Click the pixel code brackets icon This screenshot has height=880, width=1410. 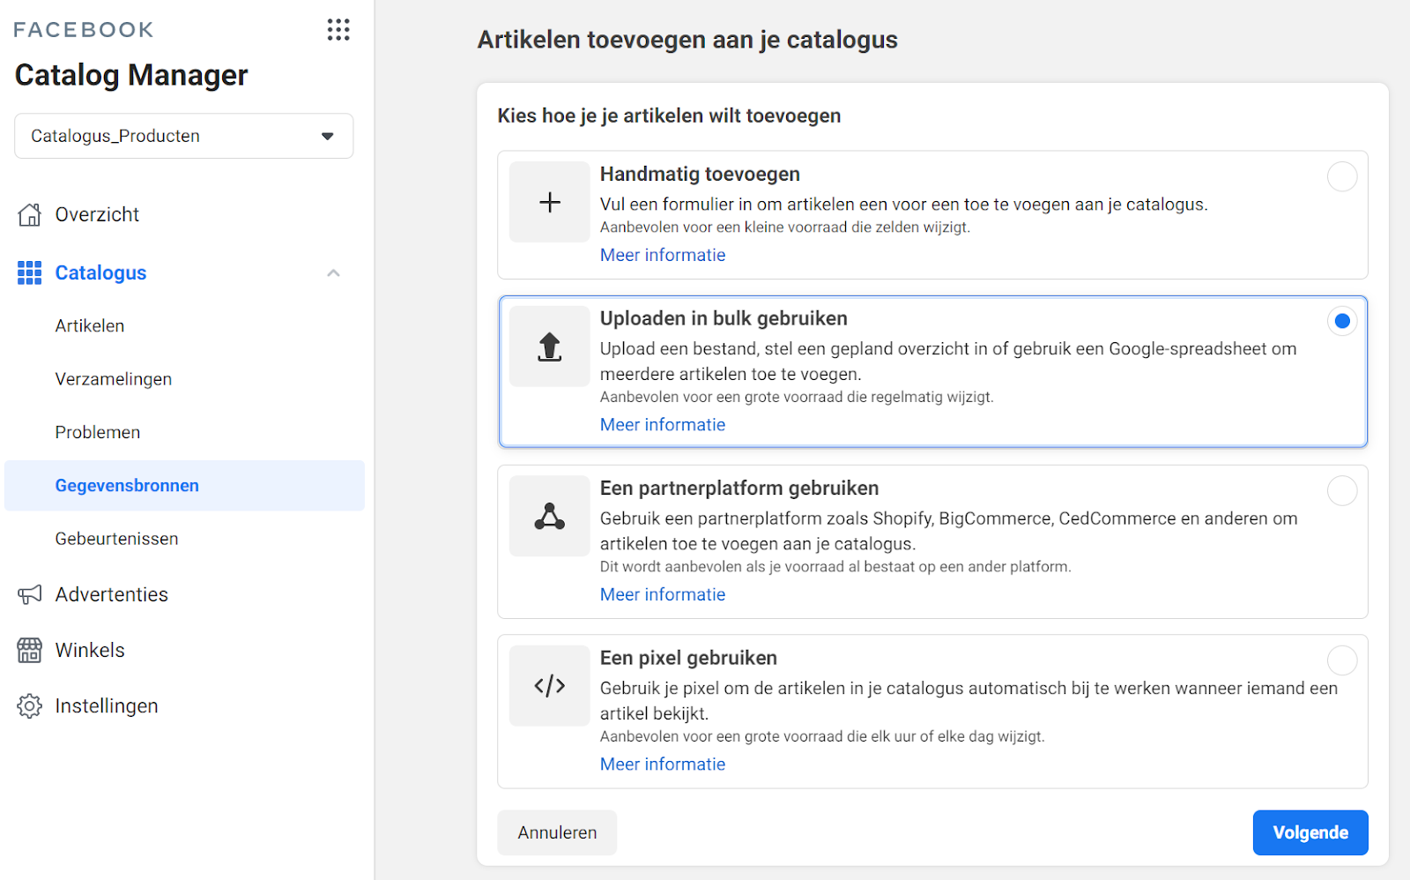550,685
